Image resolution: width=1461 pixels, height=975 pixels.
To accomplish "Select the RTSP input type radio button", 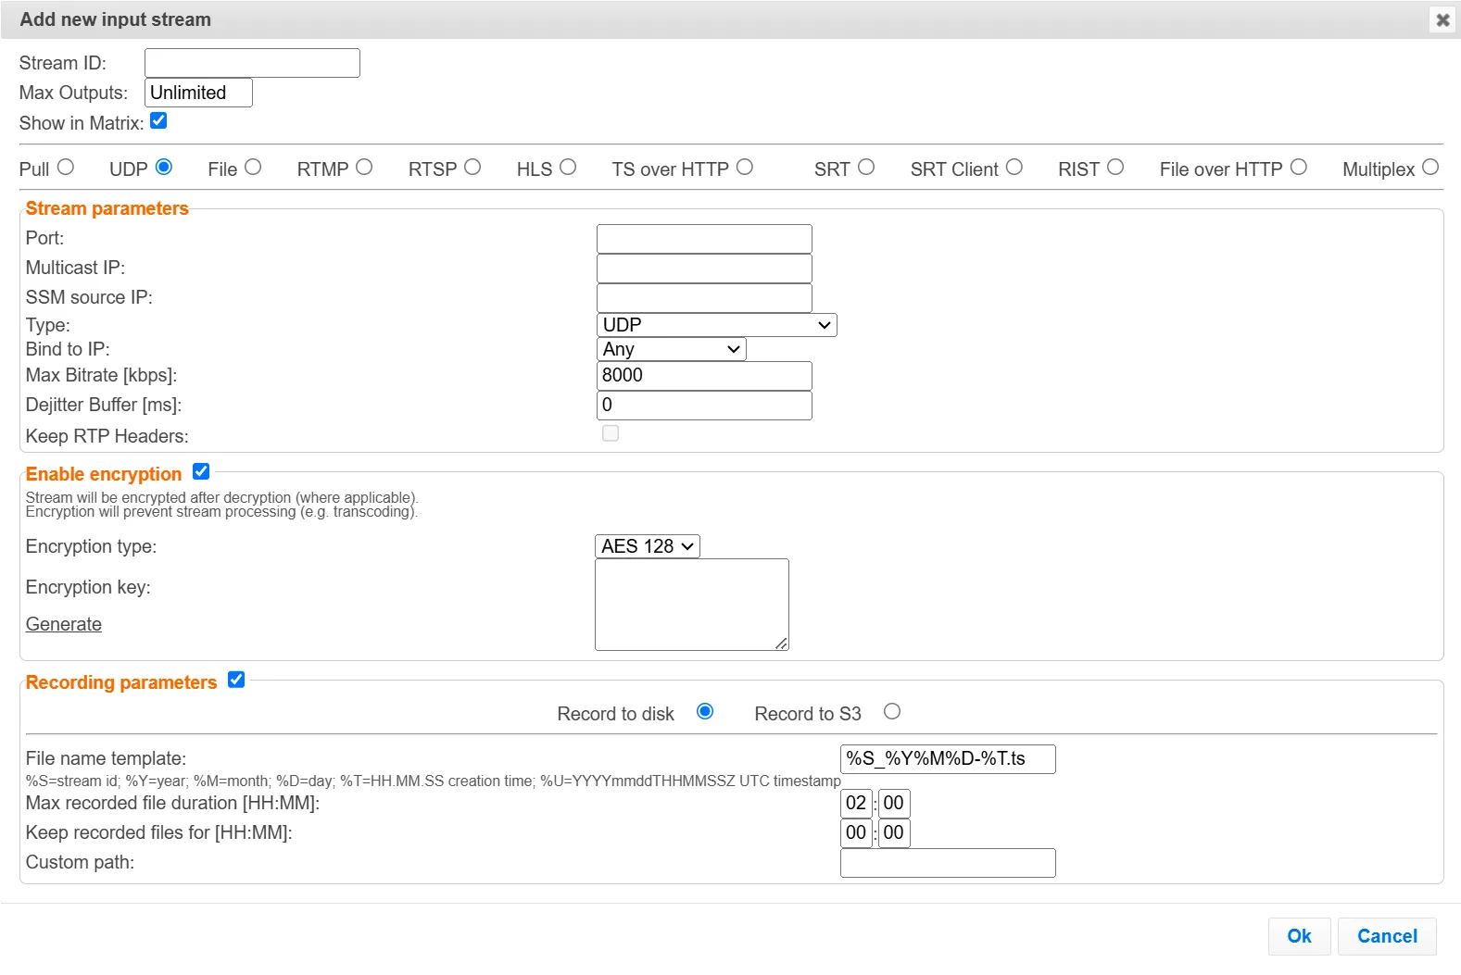I will pyautogui.click(x=472, y=167).
